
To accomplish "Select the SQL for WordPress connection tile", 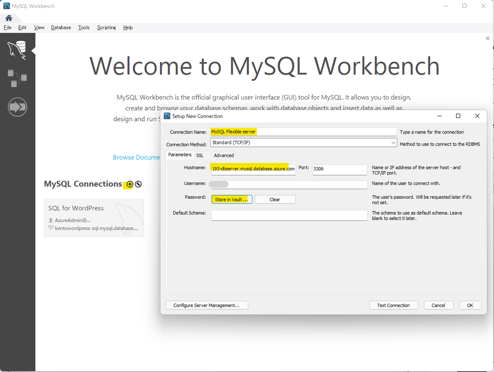I will coord(94,218).
